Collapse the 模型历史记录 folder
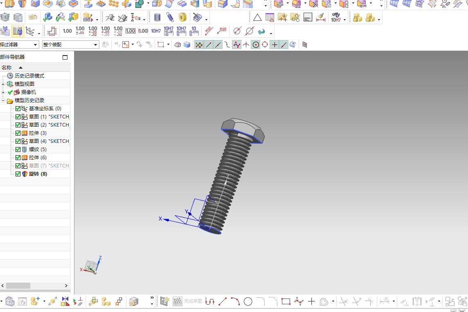The height and width of the screenshot is (312, 468). coord(3,100)
